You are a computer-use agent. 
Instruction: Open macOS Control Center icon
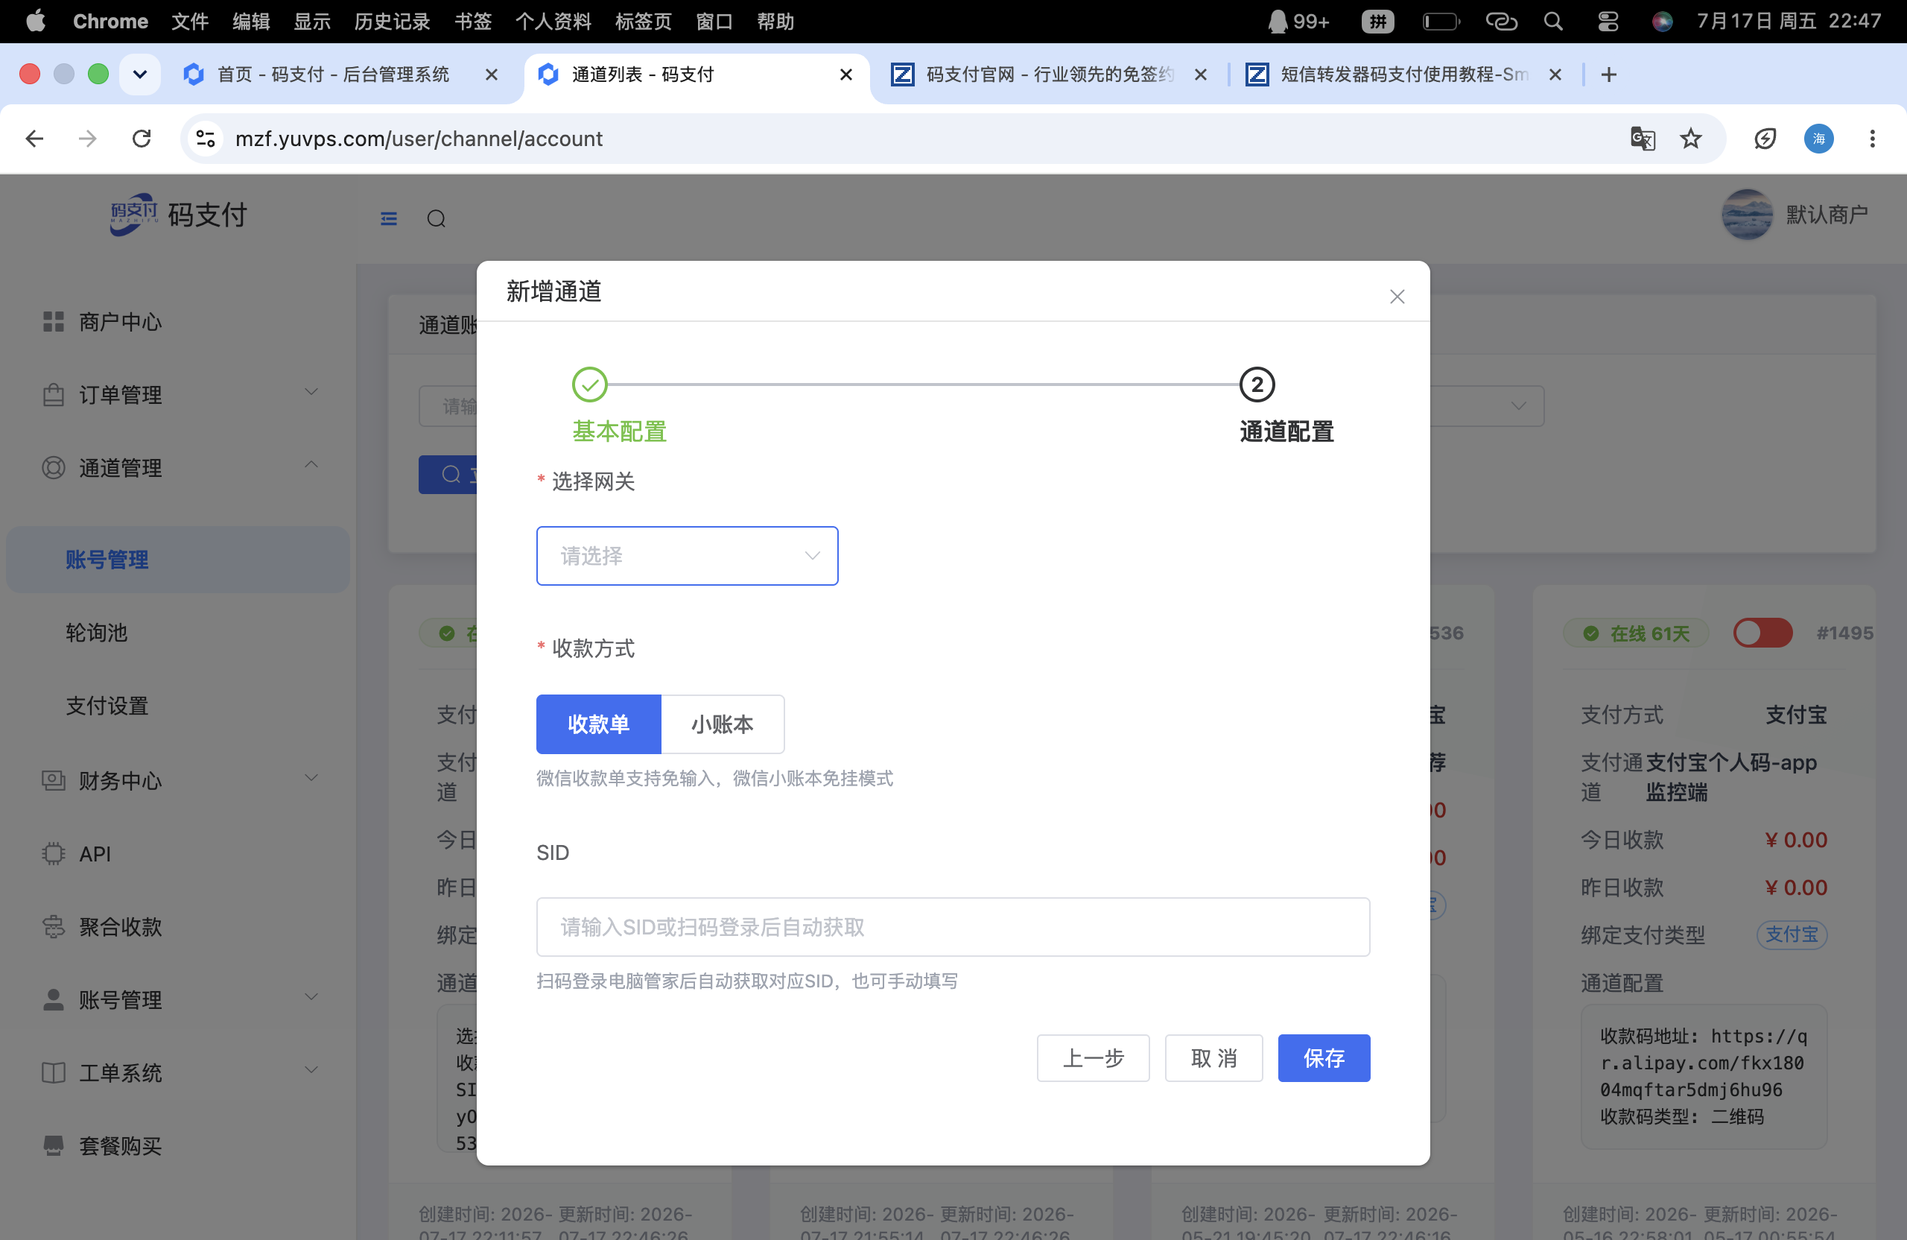[x=1608, y=22]
